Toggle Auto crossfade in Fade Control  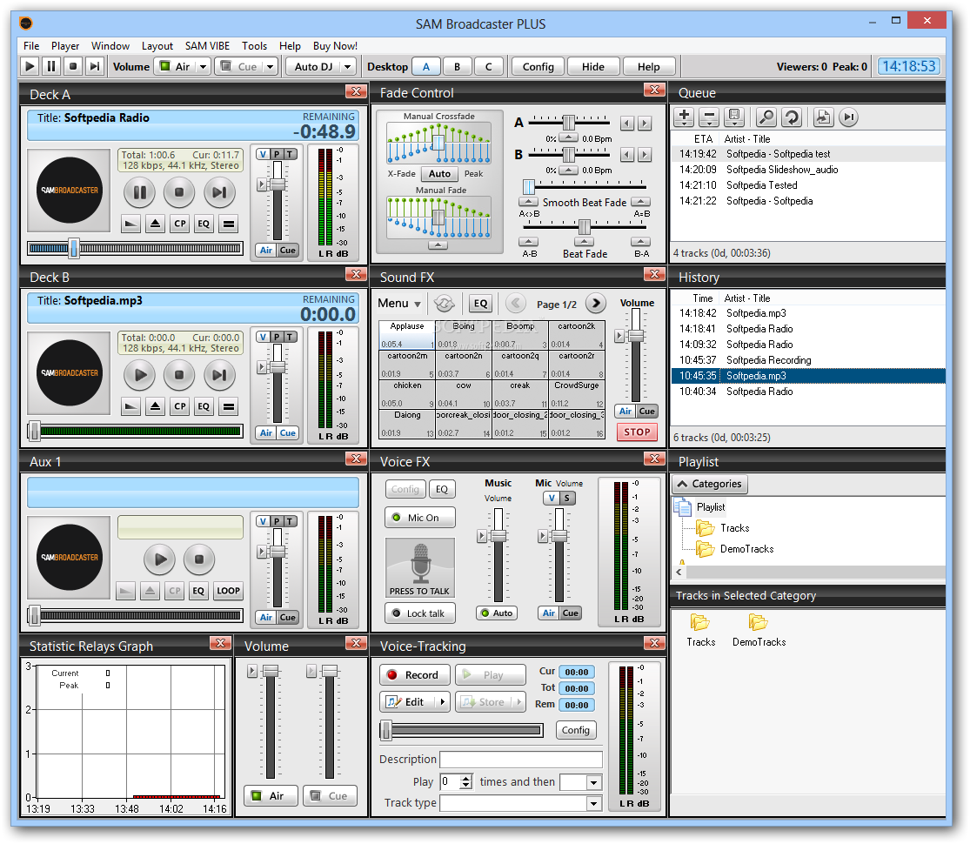pos(439,174)
